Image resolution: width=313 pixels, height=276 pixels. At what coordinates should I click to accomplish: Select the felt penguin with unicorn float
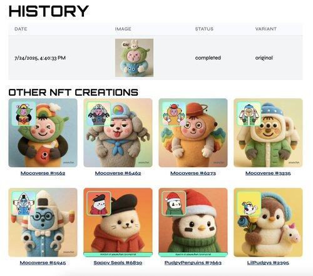[x=268, y=222]
